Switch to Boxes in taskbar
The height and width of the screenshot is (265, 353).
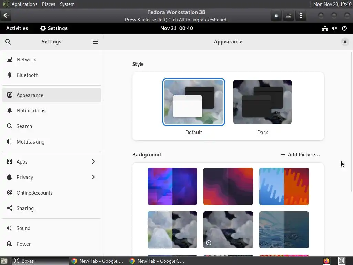41,261
